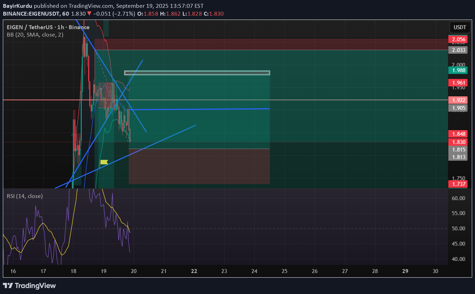
Task: Click date 20 on time axis
Action: (x=134, y=271)
